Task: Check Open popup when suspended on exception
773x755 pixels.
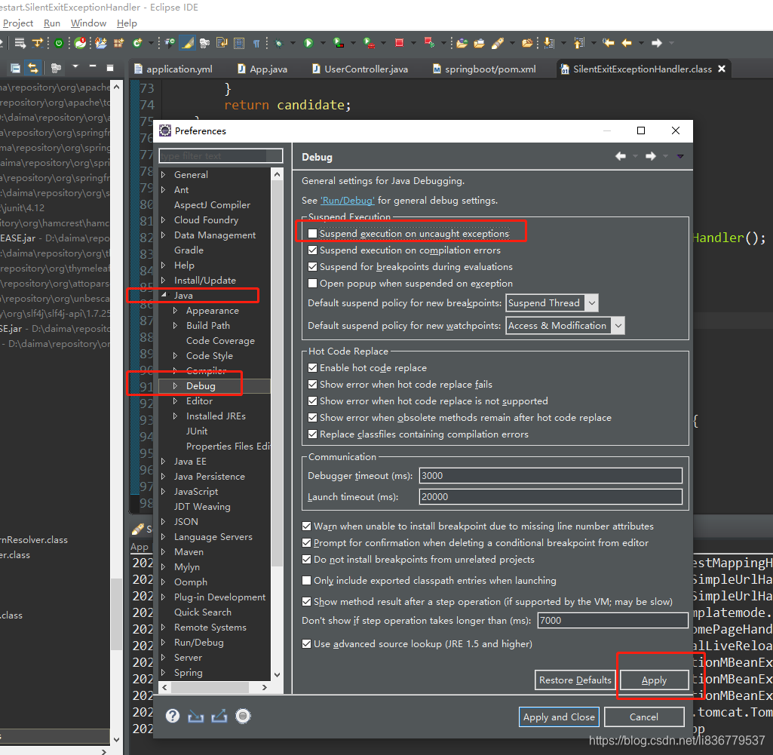Action: click(x=312, y=284)
